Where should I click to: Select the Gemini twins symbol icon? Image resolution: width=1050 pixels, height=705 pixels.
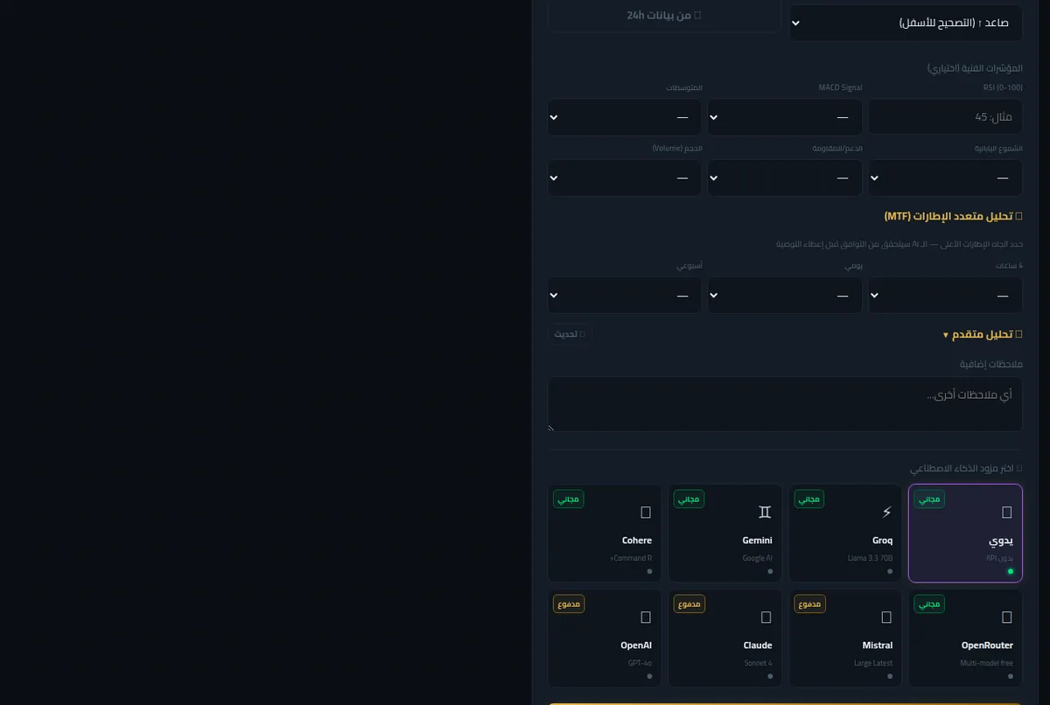(765, 512)
